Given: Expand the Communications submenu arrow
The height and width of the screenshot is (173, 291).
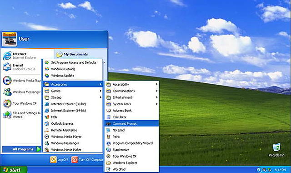Looking at the screenshot, I should [x=157, y=91].
